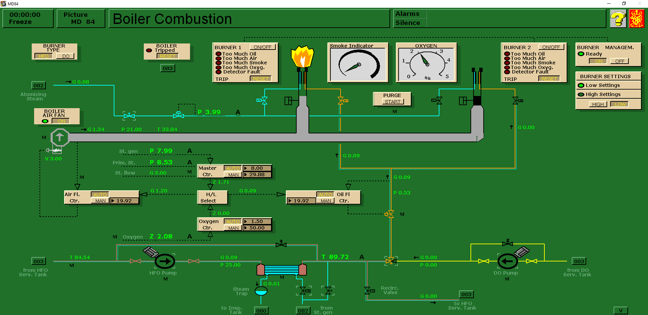Toggle Burner 2 ON/OFF

(x=551, y=47)
